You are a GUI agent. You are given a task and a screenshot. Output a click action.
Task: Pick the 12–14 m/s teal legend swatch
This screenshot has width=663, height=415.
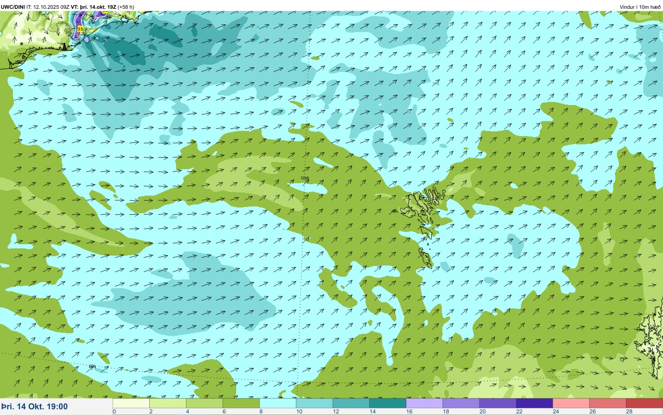(x=351, y=403)
